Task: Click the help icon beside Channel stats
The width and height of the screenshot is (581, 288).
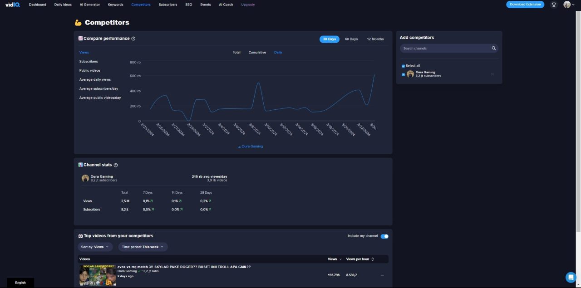Action: pyautogui.click(x=116, y=165)
